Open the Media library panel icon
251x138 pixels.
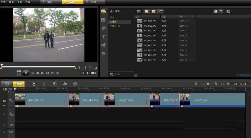click(x=104, y=11)
